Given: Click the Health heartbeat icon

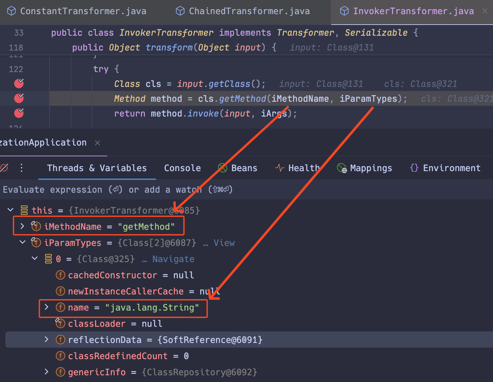Looking at the screenshot, I should pyautogui.click(x=279, y=168).
